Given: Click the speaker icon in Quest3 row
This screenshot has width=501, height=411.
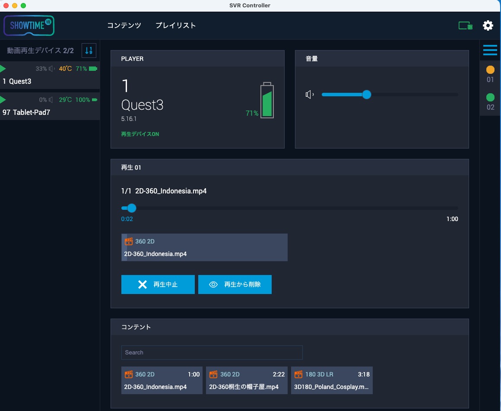Looking at the screenshot, I should [51, 69].
